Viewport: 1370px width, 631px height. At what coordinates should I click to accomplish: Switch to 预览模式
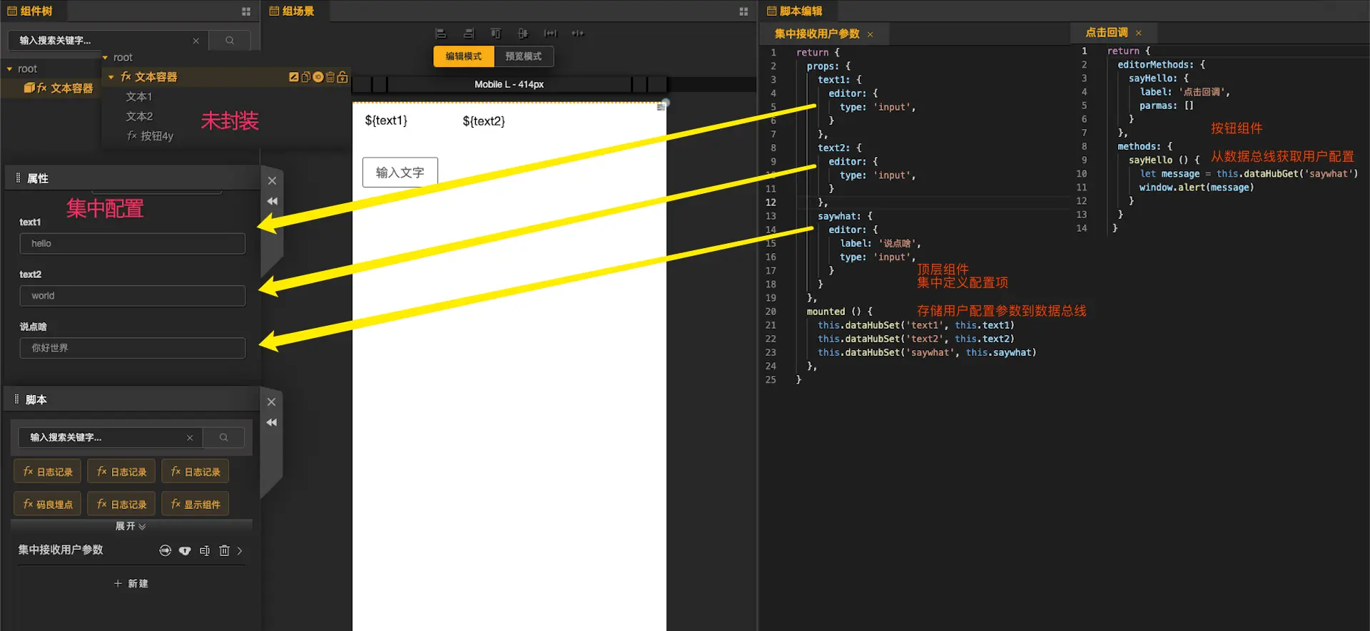click(x=524, y=56)
